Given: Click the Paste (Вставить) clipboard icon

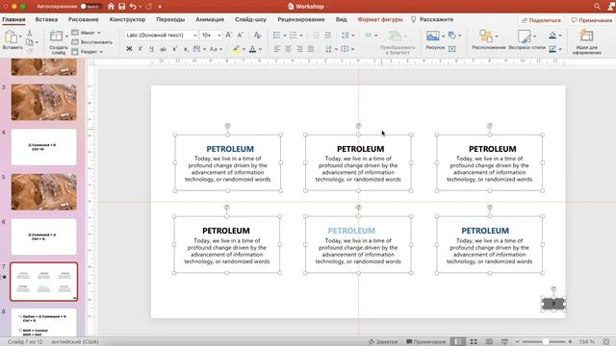Looking at the screenshot, I should [x=11, y=37].
